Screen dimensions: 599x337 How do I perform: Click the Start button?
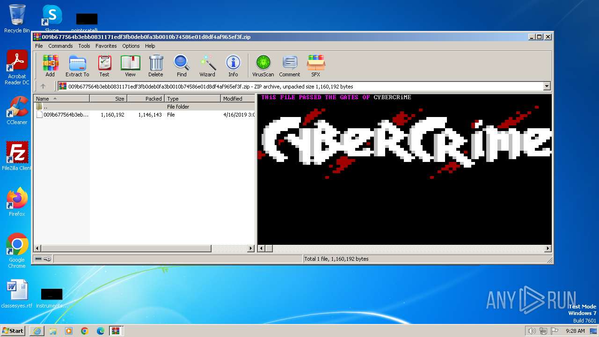pos(13,331)
